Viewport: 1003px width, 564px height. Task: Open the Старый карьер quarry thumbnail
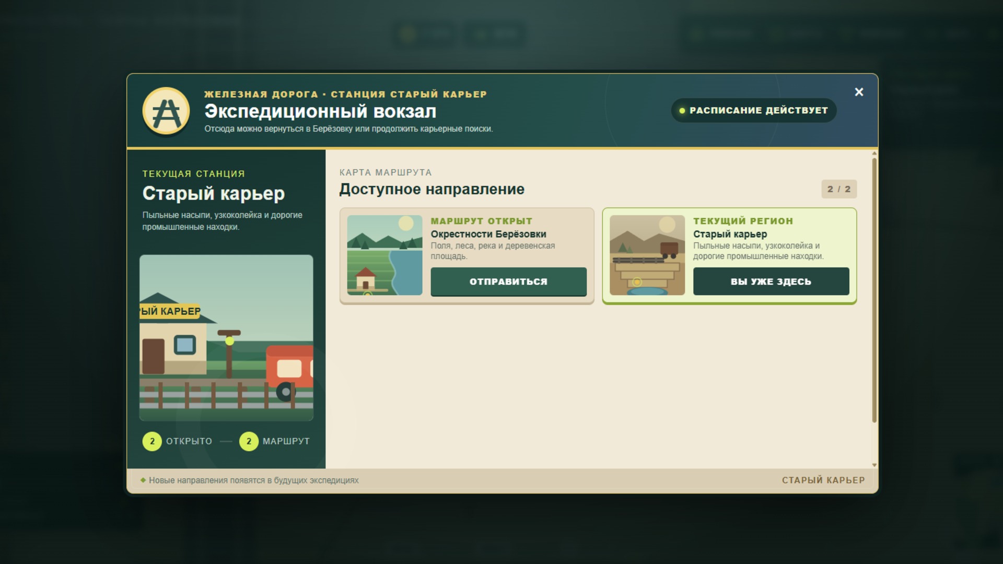(647, 255)
